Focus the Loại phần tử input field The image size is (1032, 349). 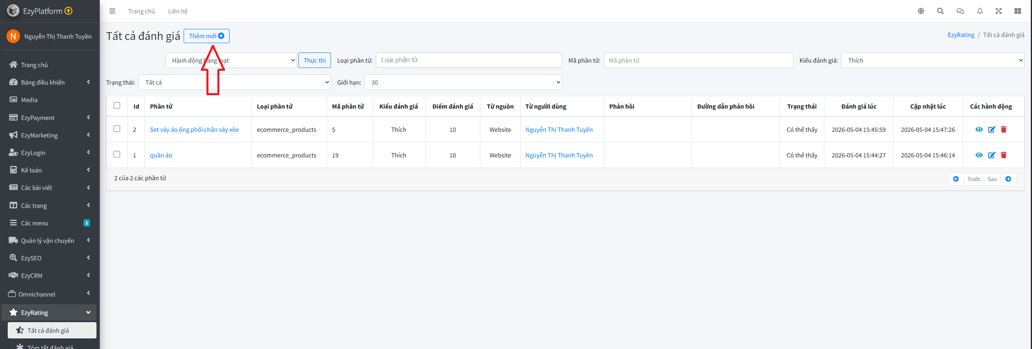pos(469,60)
